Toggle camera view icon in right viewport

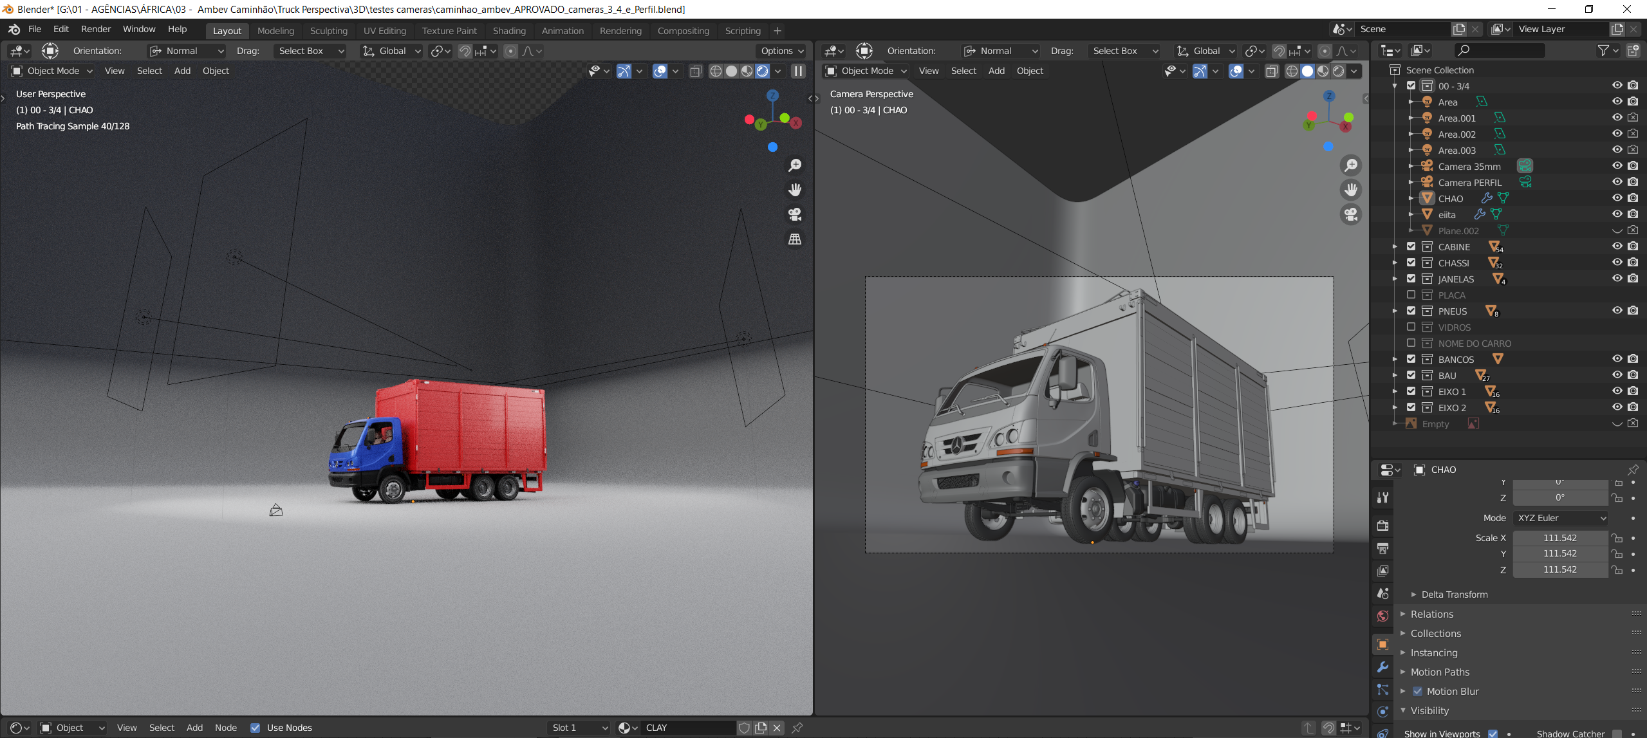click(x=1351, y=214)
